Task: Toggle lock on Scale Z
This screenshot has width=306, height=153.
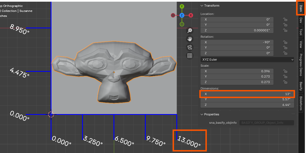Action: pos(285,82)
